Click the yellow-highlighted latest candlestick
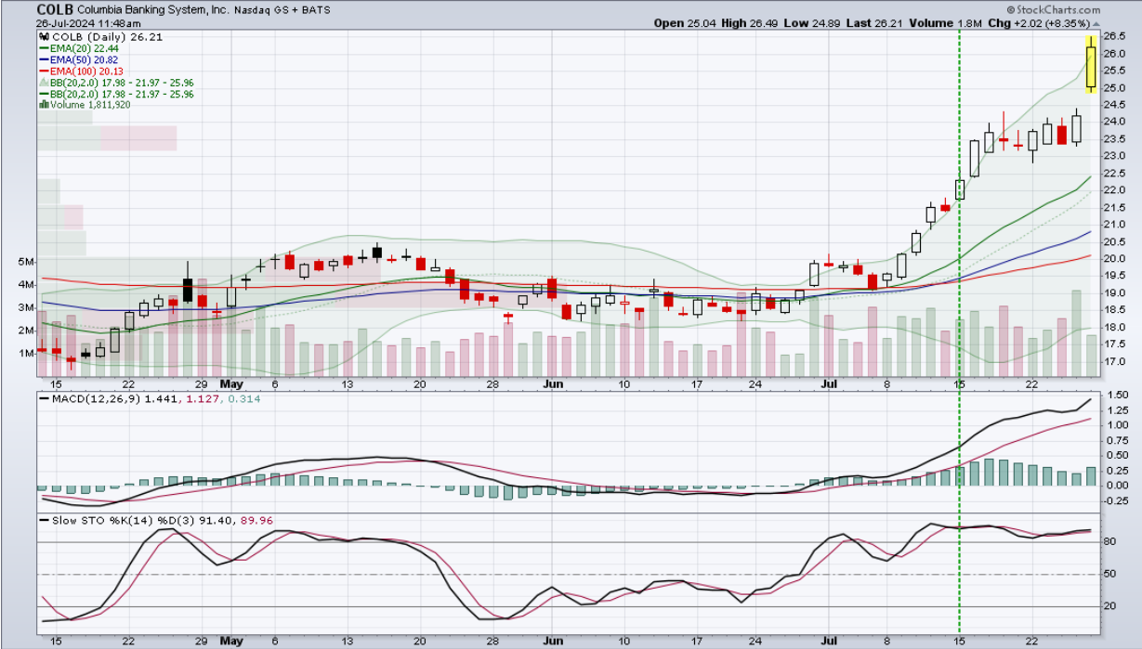Image resolution: width=1142 pixels, height=649 pixels. (x=1091, y=63)
